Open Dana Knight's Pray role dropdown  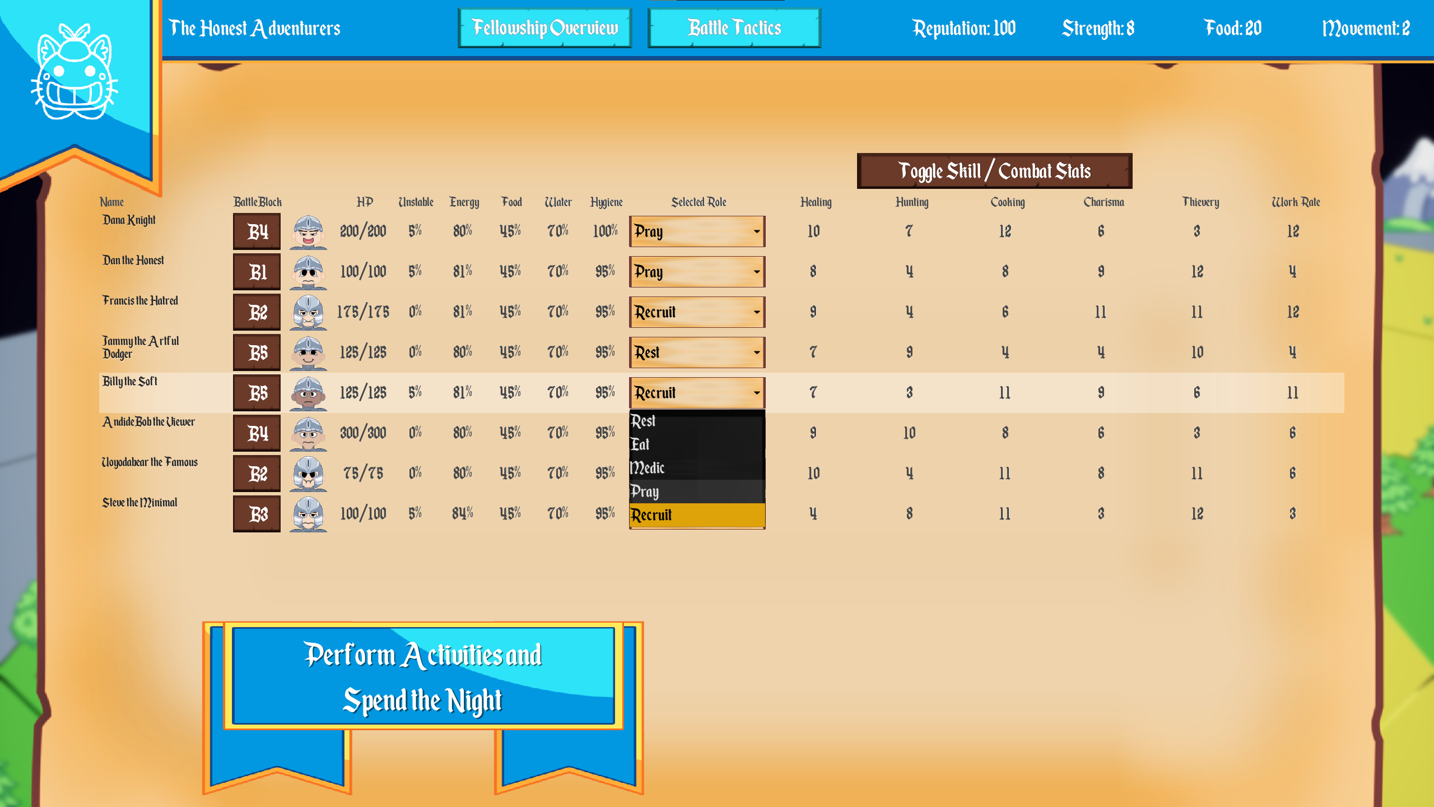(697, 231)
